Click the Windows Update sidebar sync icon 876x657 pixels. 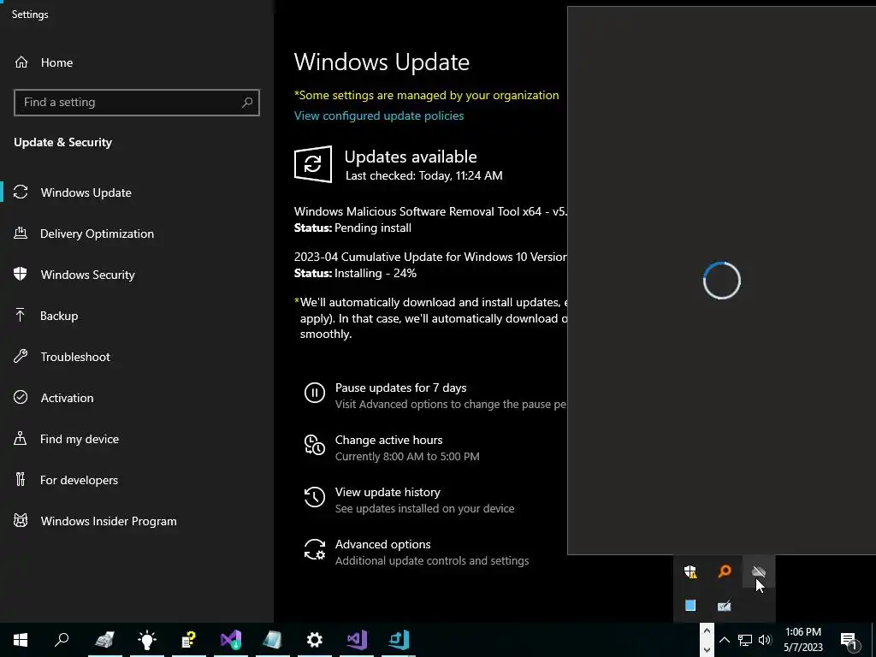click(x=21, y=192)
